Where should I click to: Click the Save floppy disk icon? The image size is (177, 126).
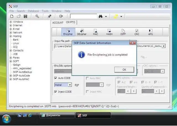tap(25, 16)
